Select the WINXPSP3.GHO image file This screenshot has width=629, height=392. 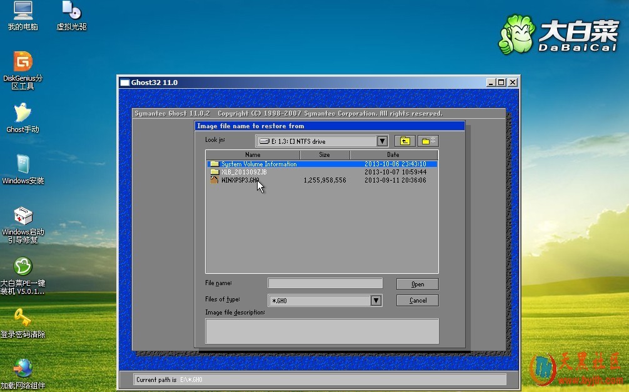pos(240,180)
